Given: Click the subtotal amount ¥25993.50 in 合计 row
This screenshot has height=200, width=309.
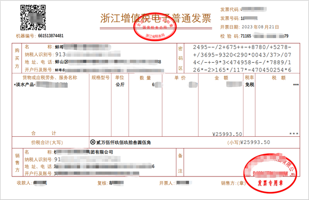Looking at the screenshot, I should pyautogui.click(x=227, y=134).
